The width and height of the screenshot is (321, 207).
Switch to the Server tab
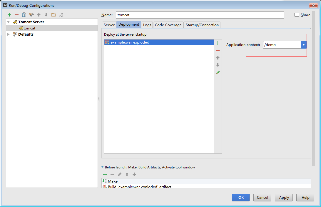pos(109,25)
